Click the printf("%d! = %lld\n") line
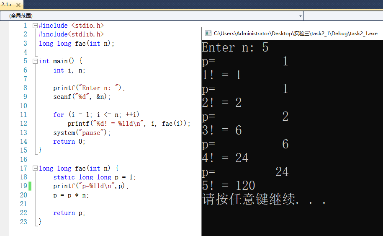 129,124
